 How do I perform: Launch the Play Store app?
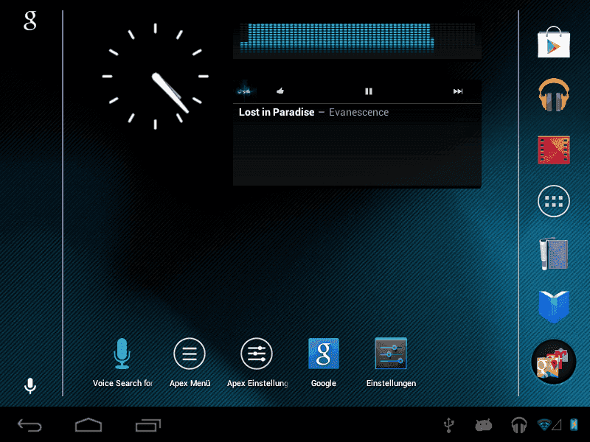tap(554, 42)
